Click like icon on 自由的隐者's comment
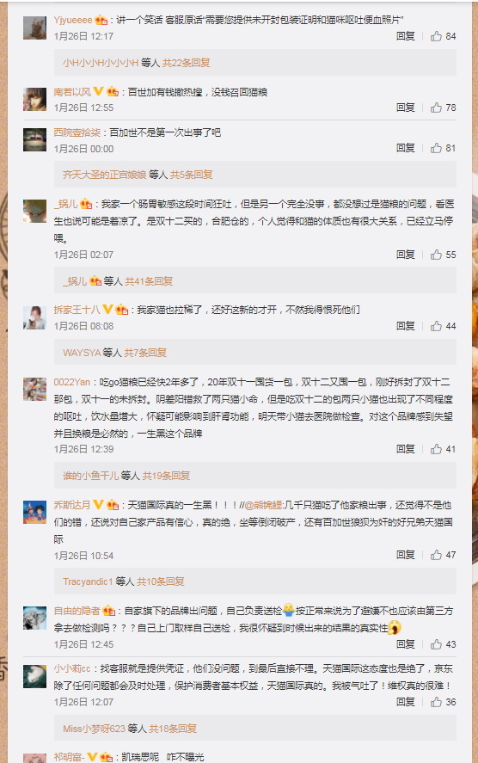 (436, 644)
